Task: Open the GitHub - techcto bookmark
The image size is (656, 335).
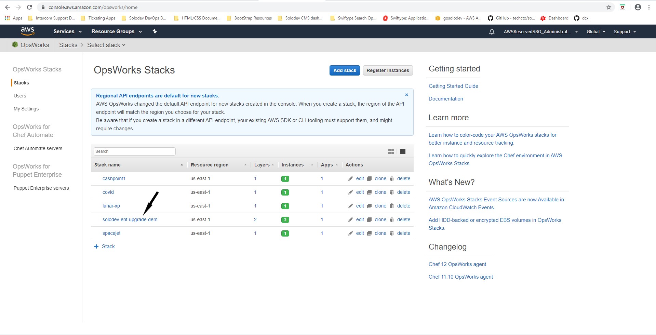Action: pos(511,18)
